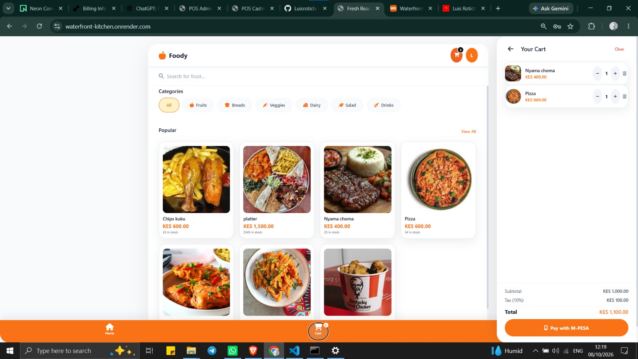Pay with M-PESA button
This screenshot has width=638, height=359.
(566, 328)
